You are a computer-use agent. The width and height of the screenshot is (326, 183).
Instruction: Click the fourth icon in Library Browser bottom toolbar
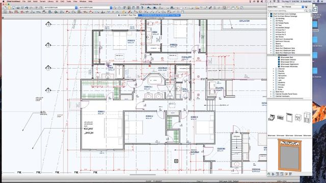(282, 174)
